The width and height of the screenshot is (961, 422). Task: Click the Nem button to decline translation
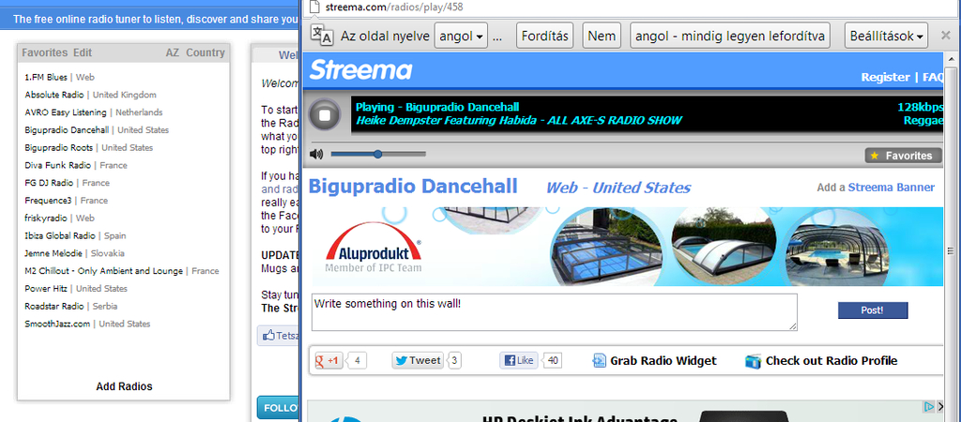[x=602, y=36]
